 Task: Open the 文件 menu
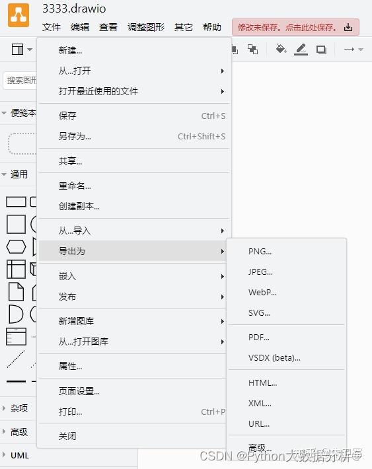click(52, 27)
